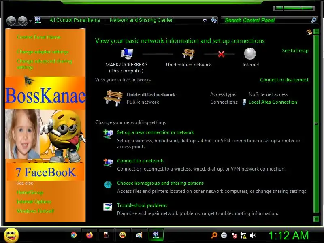This screenshot has width=324, height=243.
Task: Open Change advanced sharing settings
Action: pos(44,64)
